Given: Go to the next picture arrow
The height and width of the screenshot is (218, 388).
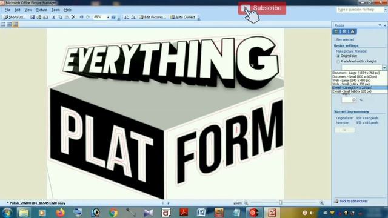Looking at the screenshot, I should click(x=169, y=203).
